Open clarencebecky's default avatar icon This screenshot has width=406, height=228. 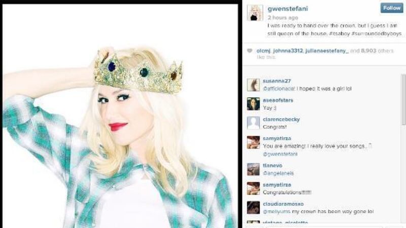pyautogui.click(x=253, y=123)
